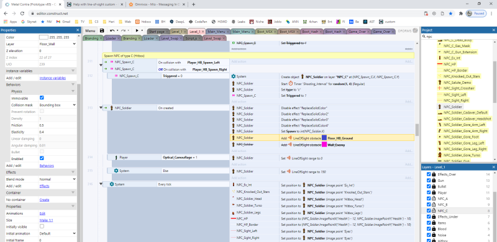Click the System gear icon in Else condition

click(116, 171)
